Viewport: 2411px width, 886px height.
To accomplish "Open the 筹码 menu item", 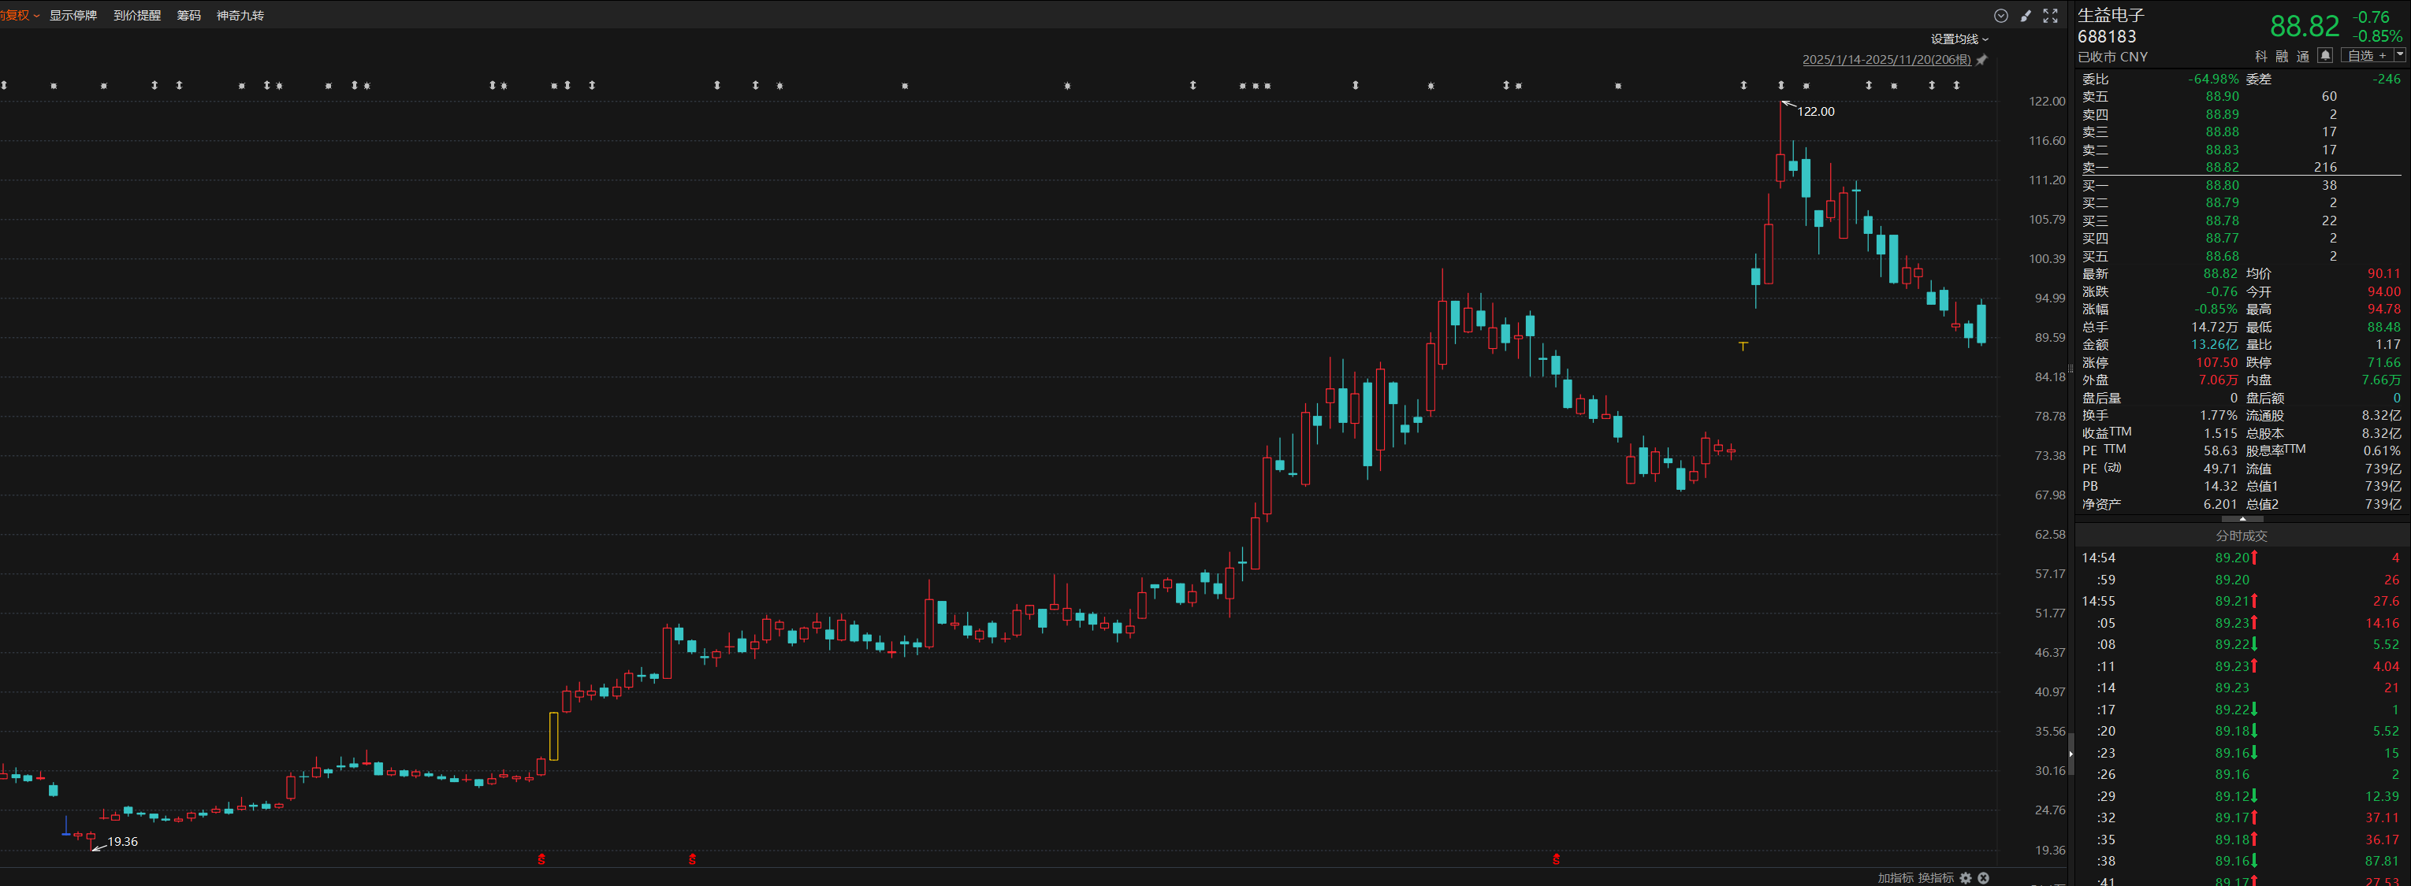I will pos(188,16).
